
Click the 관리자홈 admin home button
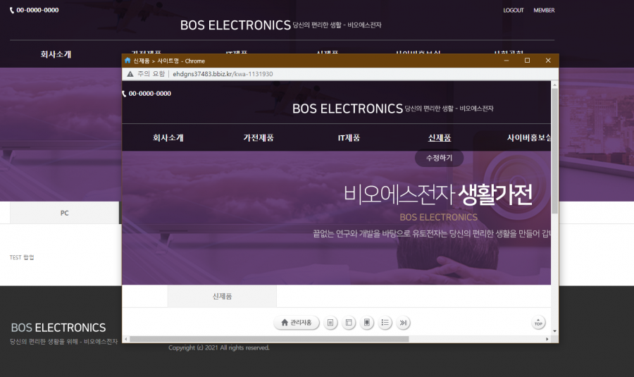pyautogui.click(x=296, y=323)
